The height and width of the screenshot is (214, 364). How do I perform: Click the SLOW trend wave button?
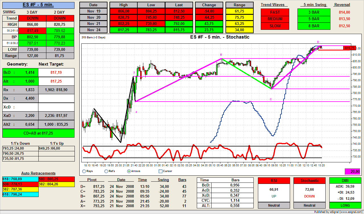[x=275, y=26]
